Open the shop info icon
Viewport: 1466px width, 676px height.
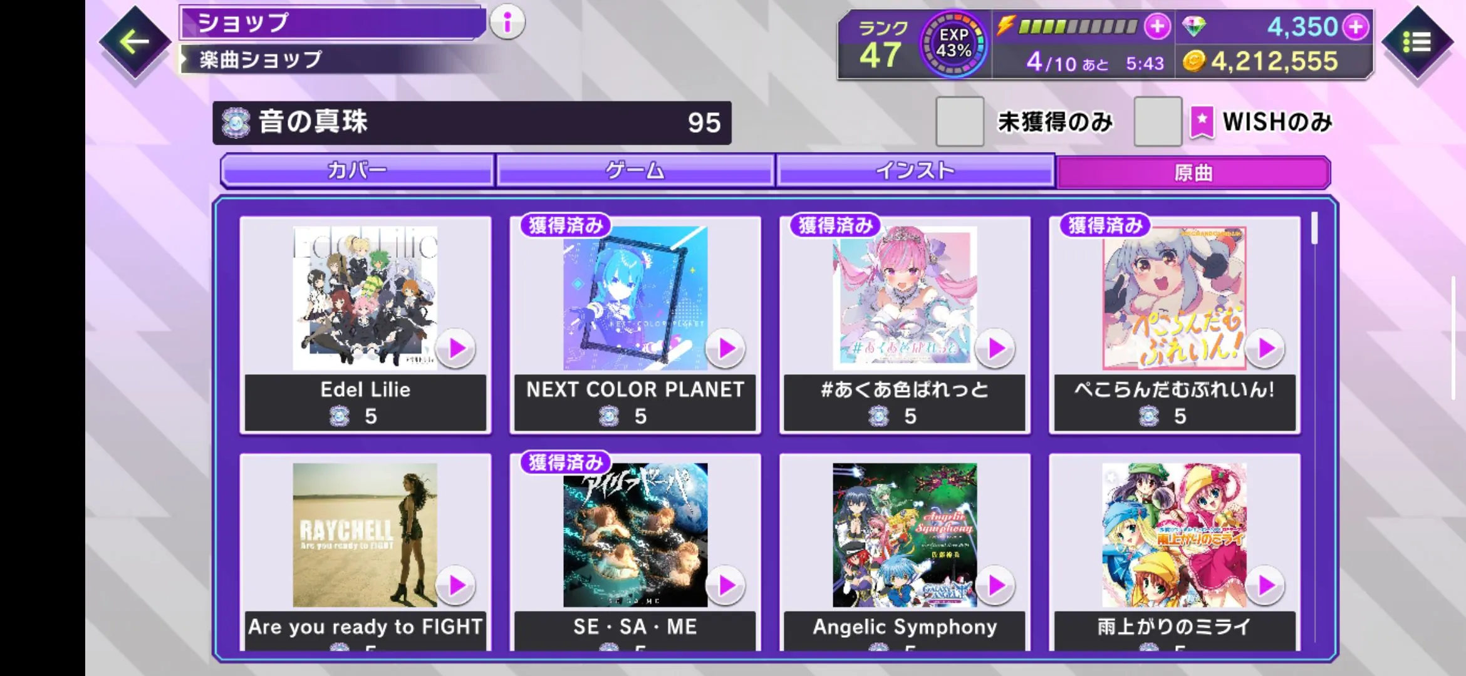tap(507, 23)
